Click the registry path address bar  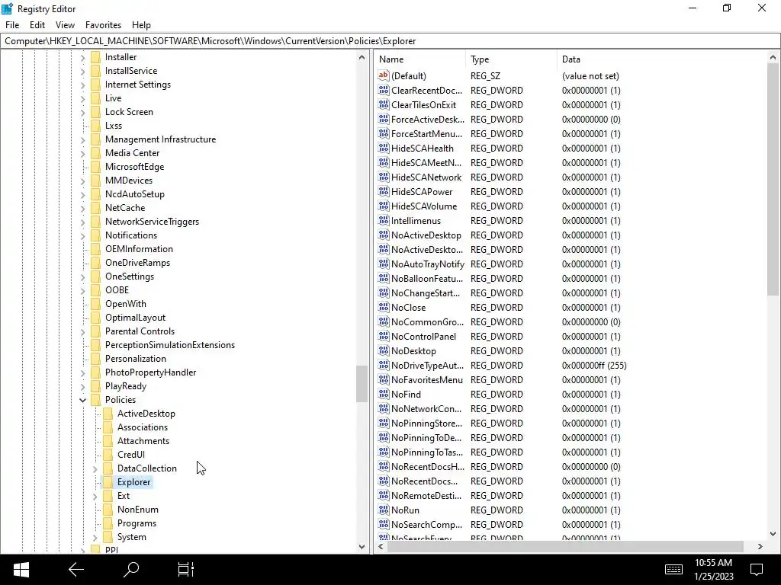coord(390,41)
